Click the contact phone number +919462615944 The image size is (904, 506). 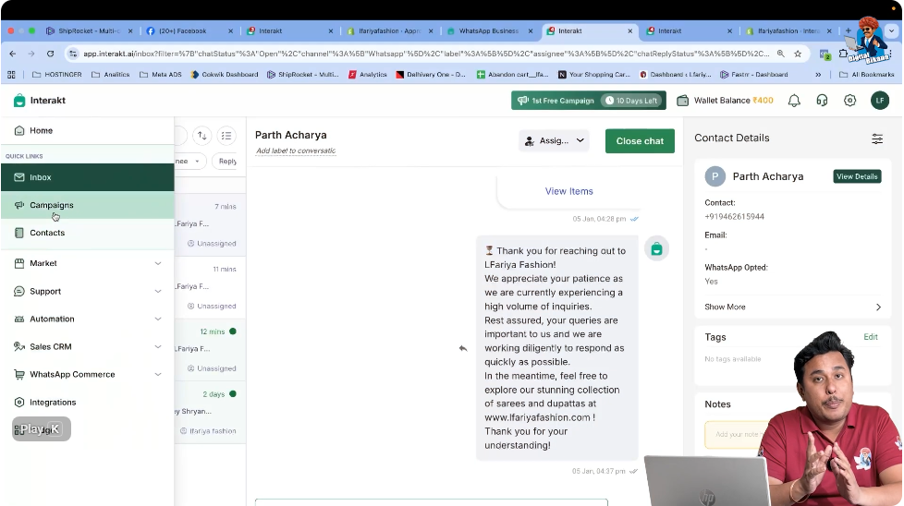click(735, 216)
